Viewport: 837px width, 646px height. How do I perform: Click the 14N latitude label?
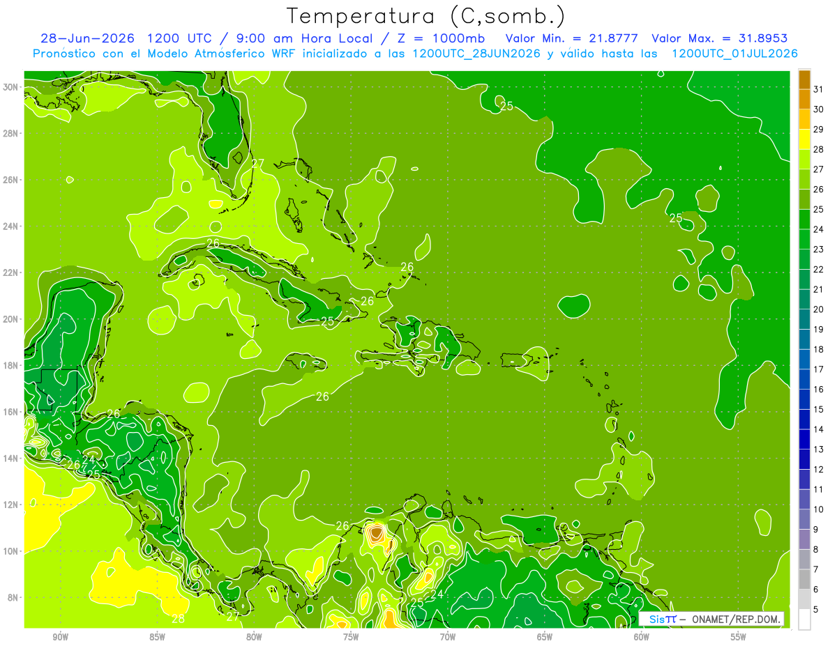(x=11, y=459)
